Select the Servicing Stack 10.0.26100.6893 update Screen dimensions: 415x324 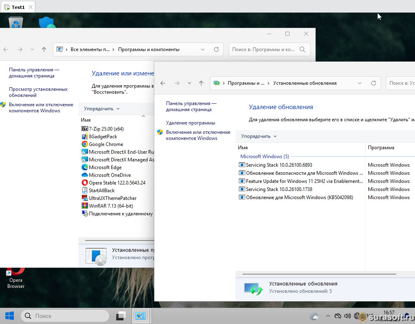point(279,165)
